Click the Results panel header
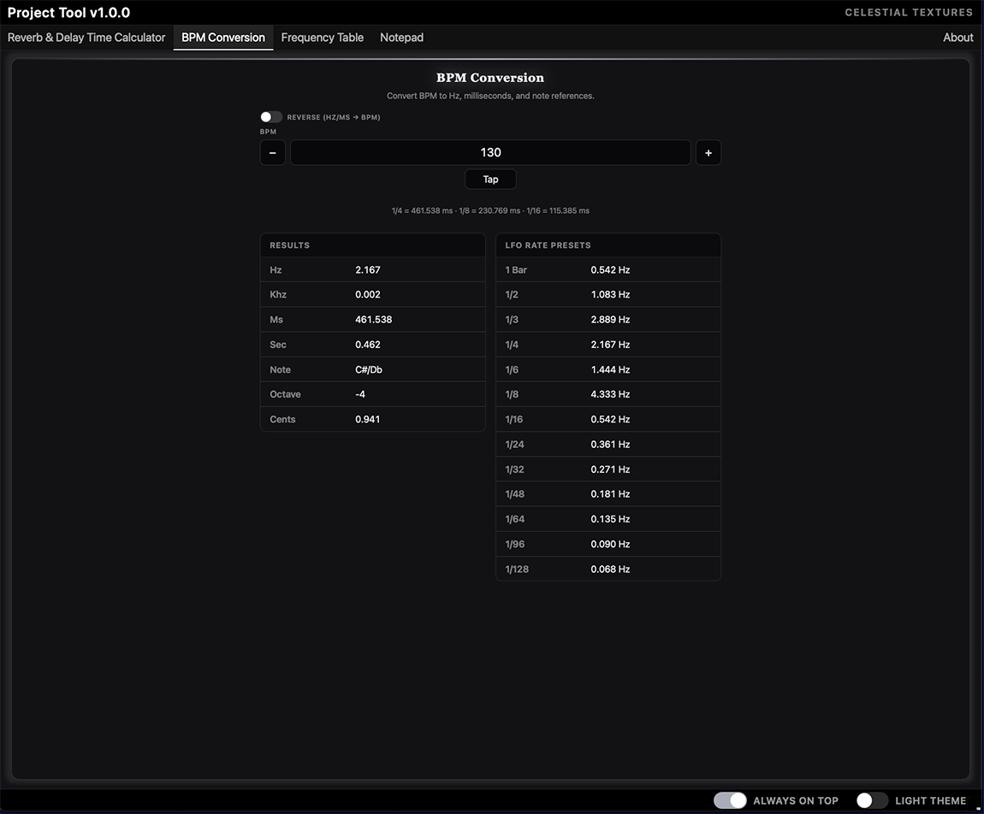This screenshot has height=814, width=984. (x=373, y=245)
